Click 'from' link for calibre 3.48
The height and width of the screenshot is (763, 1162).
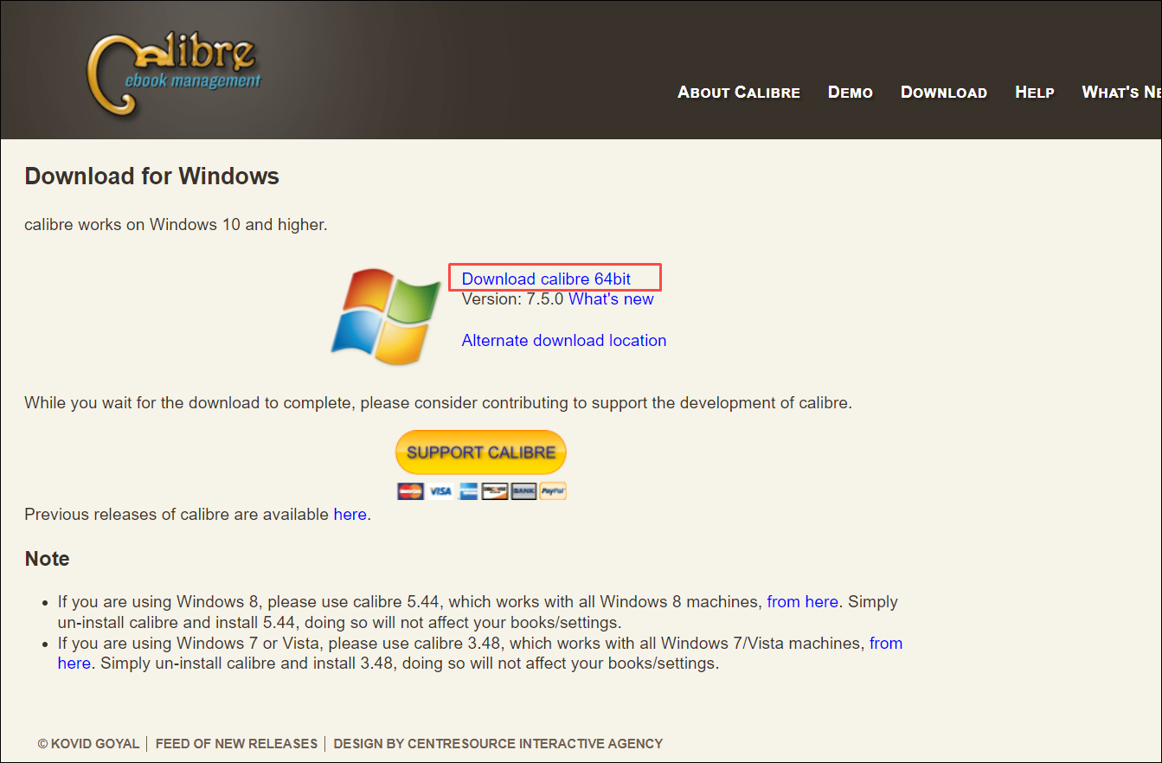pyautogui.click(x=886, y=643)
